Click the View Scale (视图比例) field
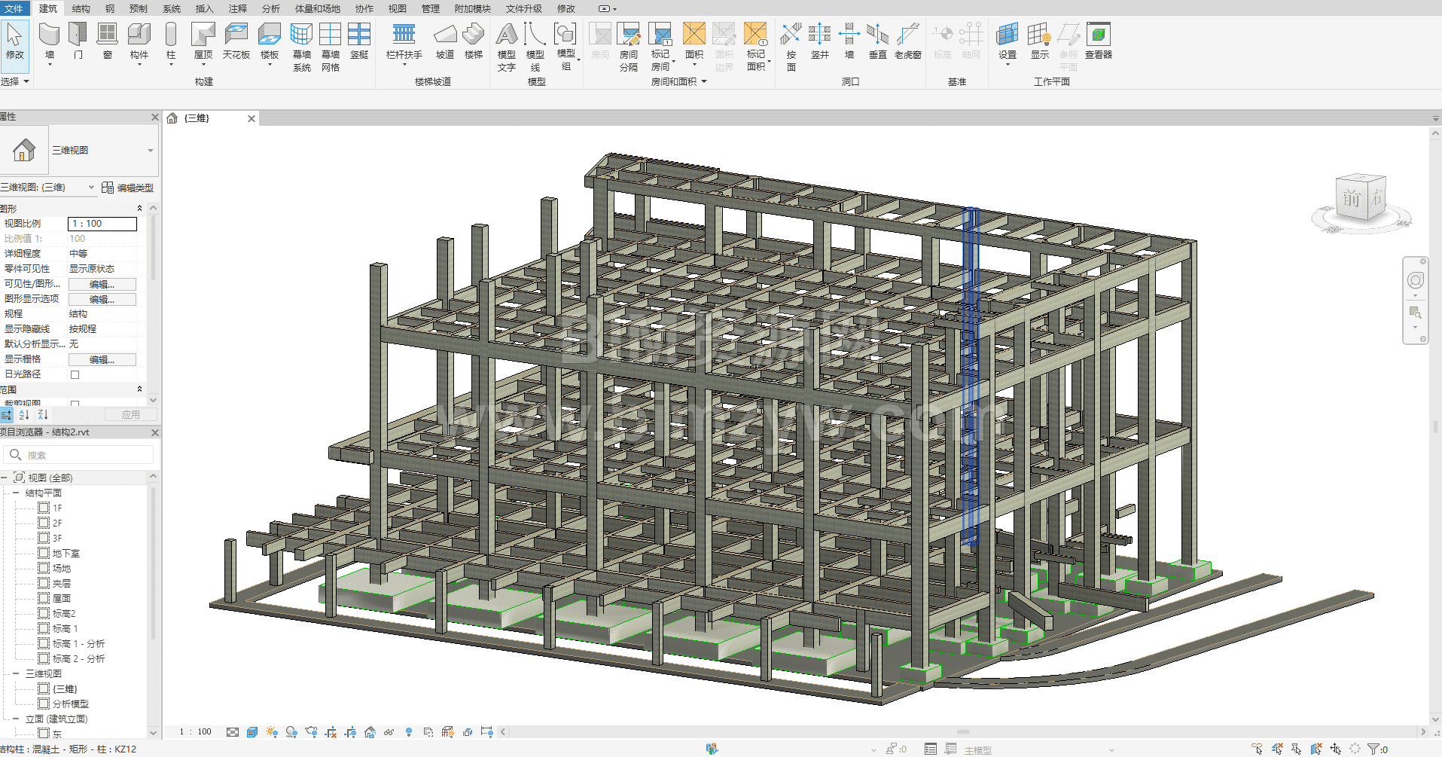 (x=102, y=224)
